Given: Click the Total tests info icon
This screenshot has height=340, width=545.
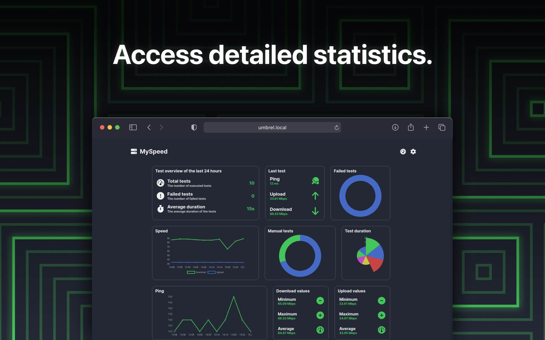Looking at the screenshot, I should (x=160, y=183).
